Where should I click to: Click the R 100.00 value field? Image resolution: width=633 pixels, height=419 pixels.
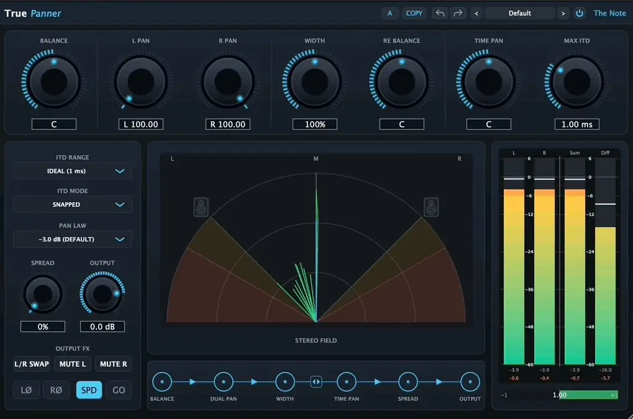pos(228,124)
